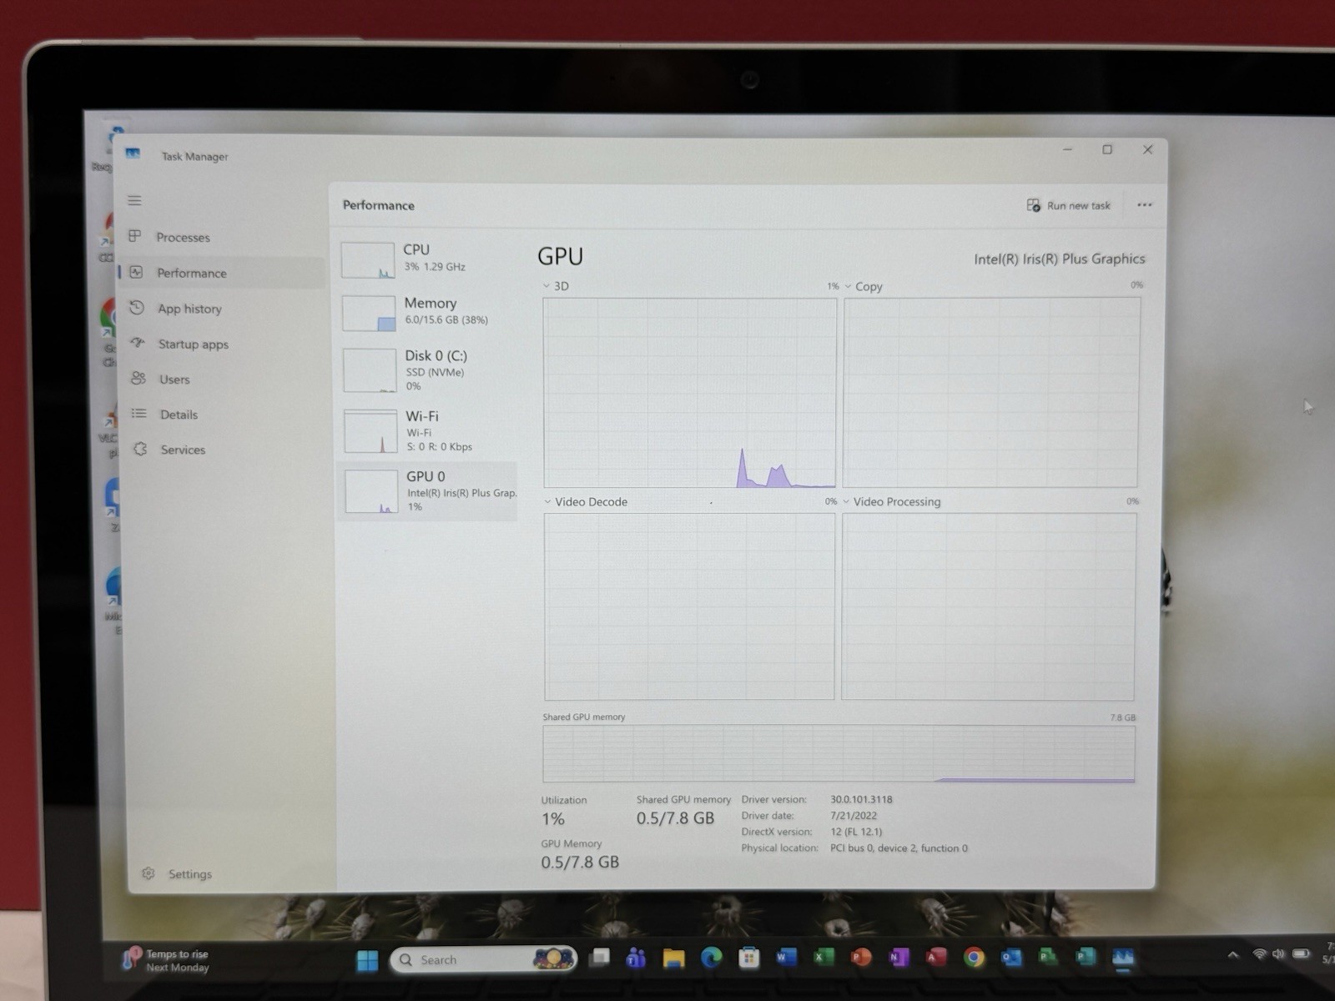Launch Excel from the taskbar
The width and height of the screenshot is (1335, 1001).
(x=824, y=958)
